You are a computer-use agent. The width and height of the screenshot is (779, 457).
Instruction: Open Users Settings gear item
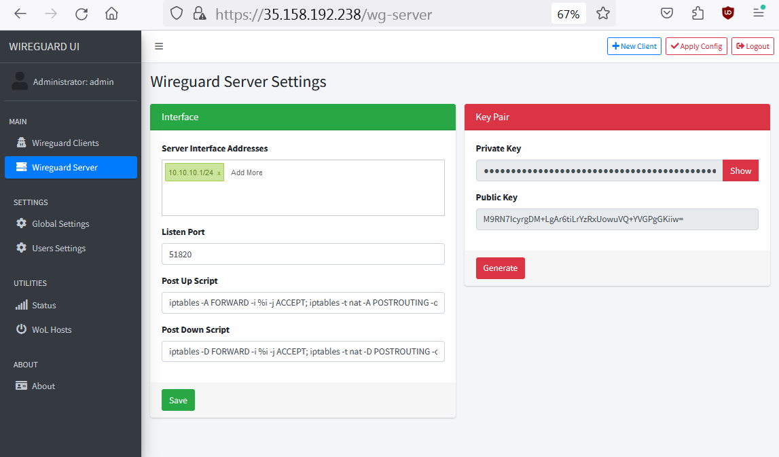click(x=58, y=248)
